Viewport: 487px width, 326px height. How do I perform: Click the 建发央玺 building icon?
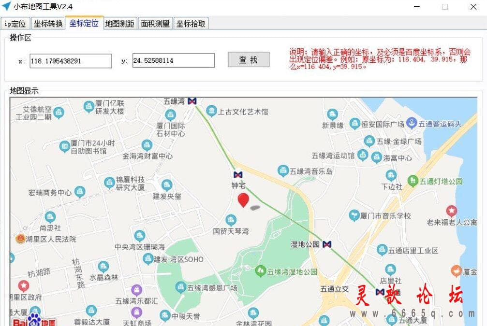click(x=167, y=185)
